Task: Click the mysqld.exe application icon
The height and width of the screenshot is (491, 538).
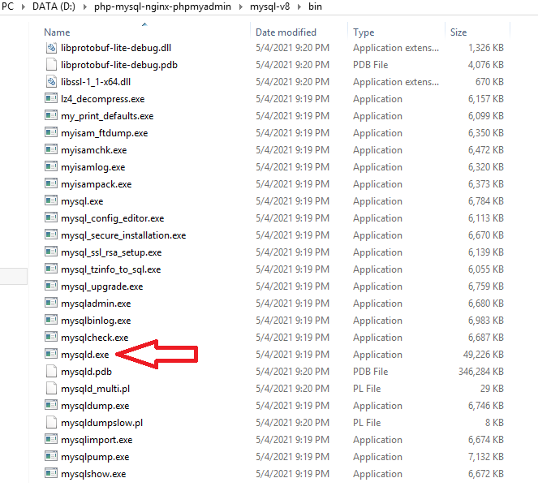Action: (51, 355)
